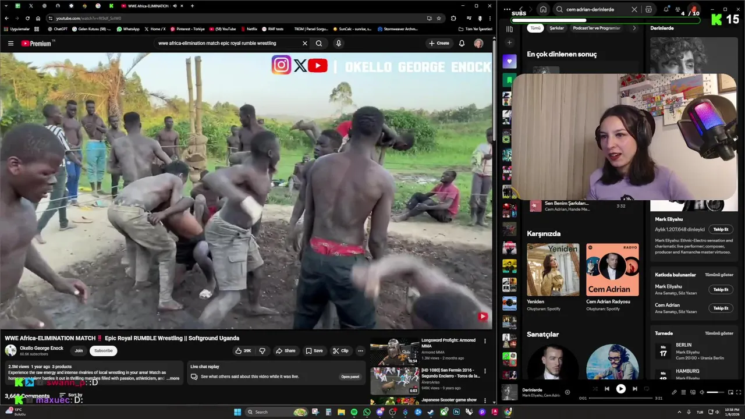Go to the YouTube Premium home logo
The height and width of the screenshot is (419, 745).
[36, 43]
